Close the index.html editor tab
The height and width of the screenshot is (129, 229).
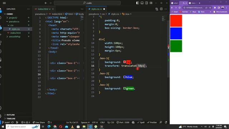pyautogui.click(x=53, y=9)
